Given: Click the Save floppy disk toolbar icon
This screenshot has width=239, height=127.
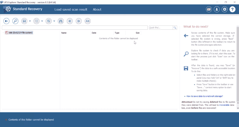Looking at the screenshot, I should point(24,21).
